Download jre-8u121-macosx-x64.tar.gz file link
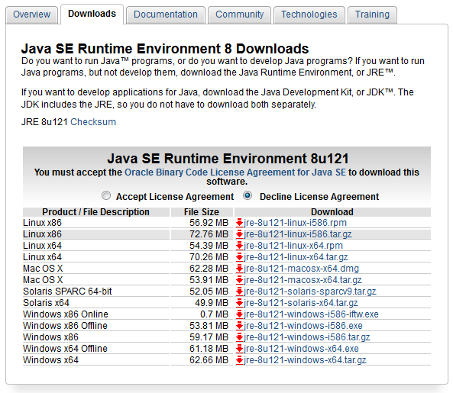The width and height of the screenshot is (453, 393). coord(303,280)
